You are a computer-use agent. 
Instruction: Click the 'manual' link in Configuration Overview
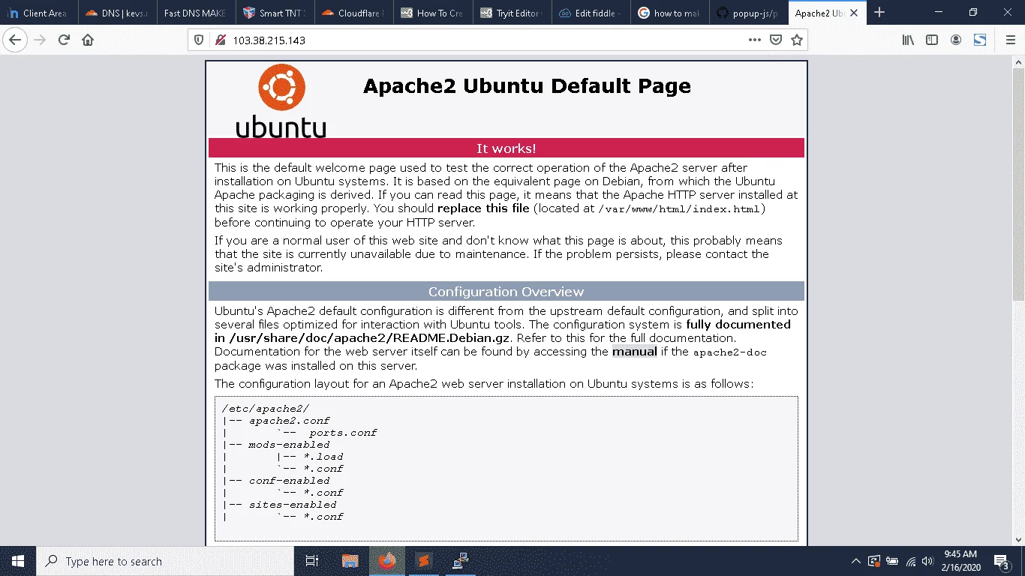click(x=634, y=352)
